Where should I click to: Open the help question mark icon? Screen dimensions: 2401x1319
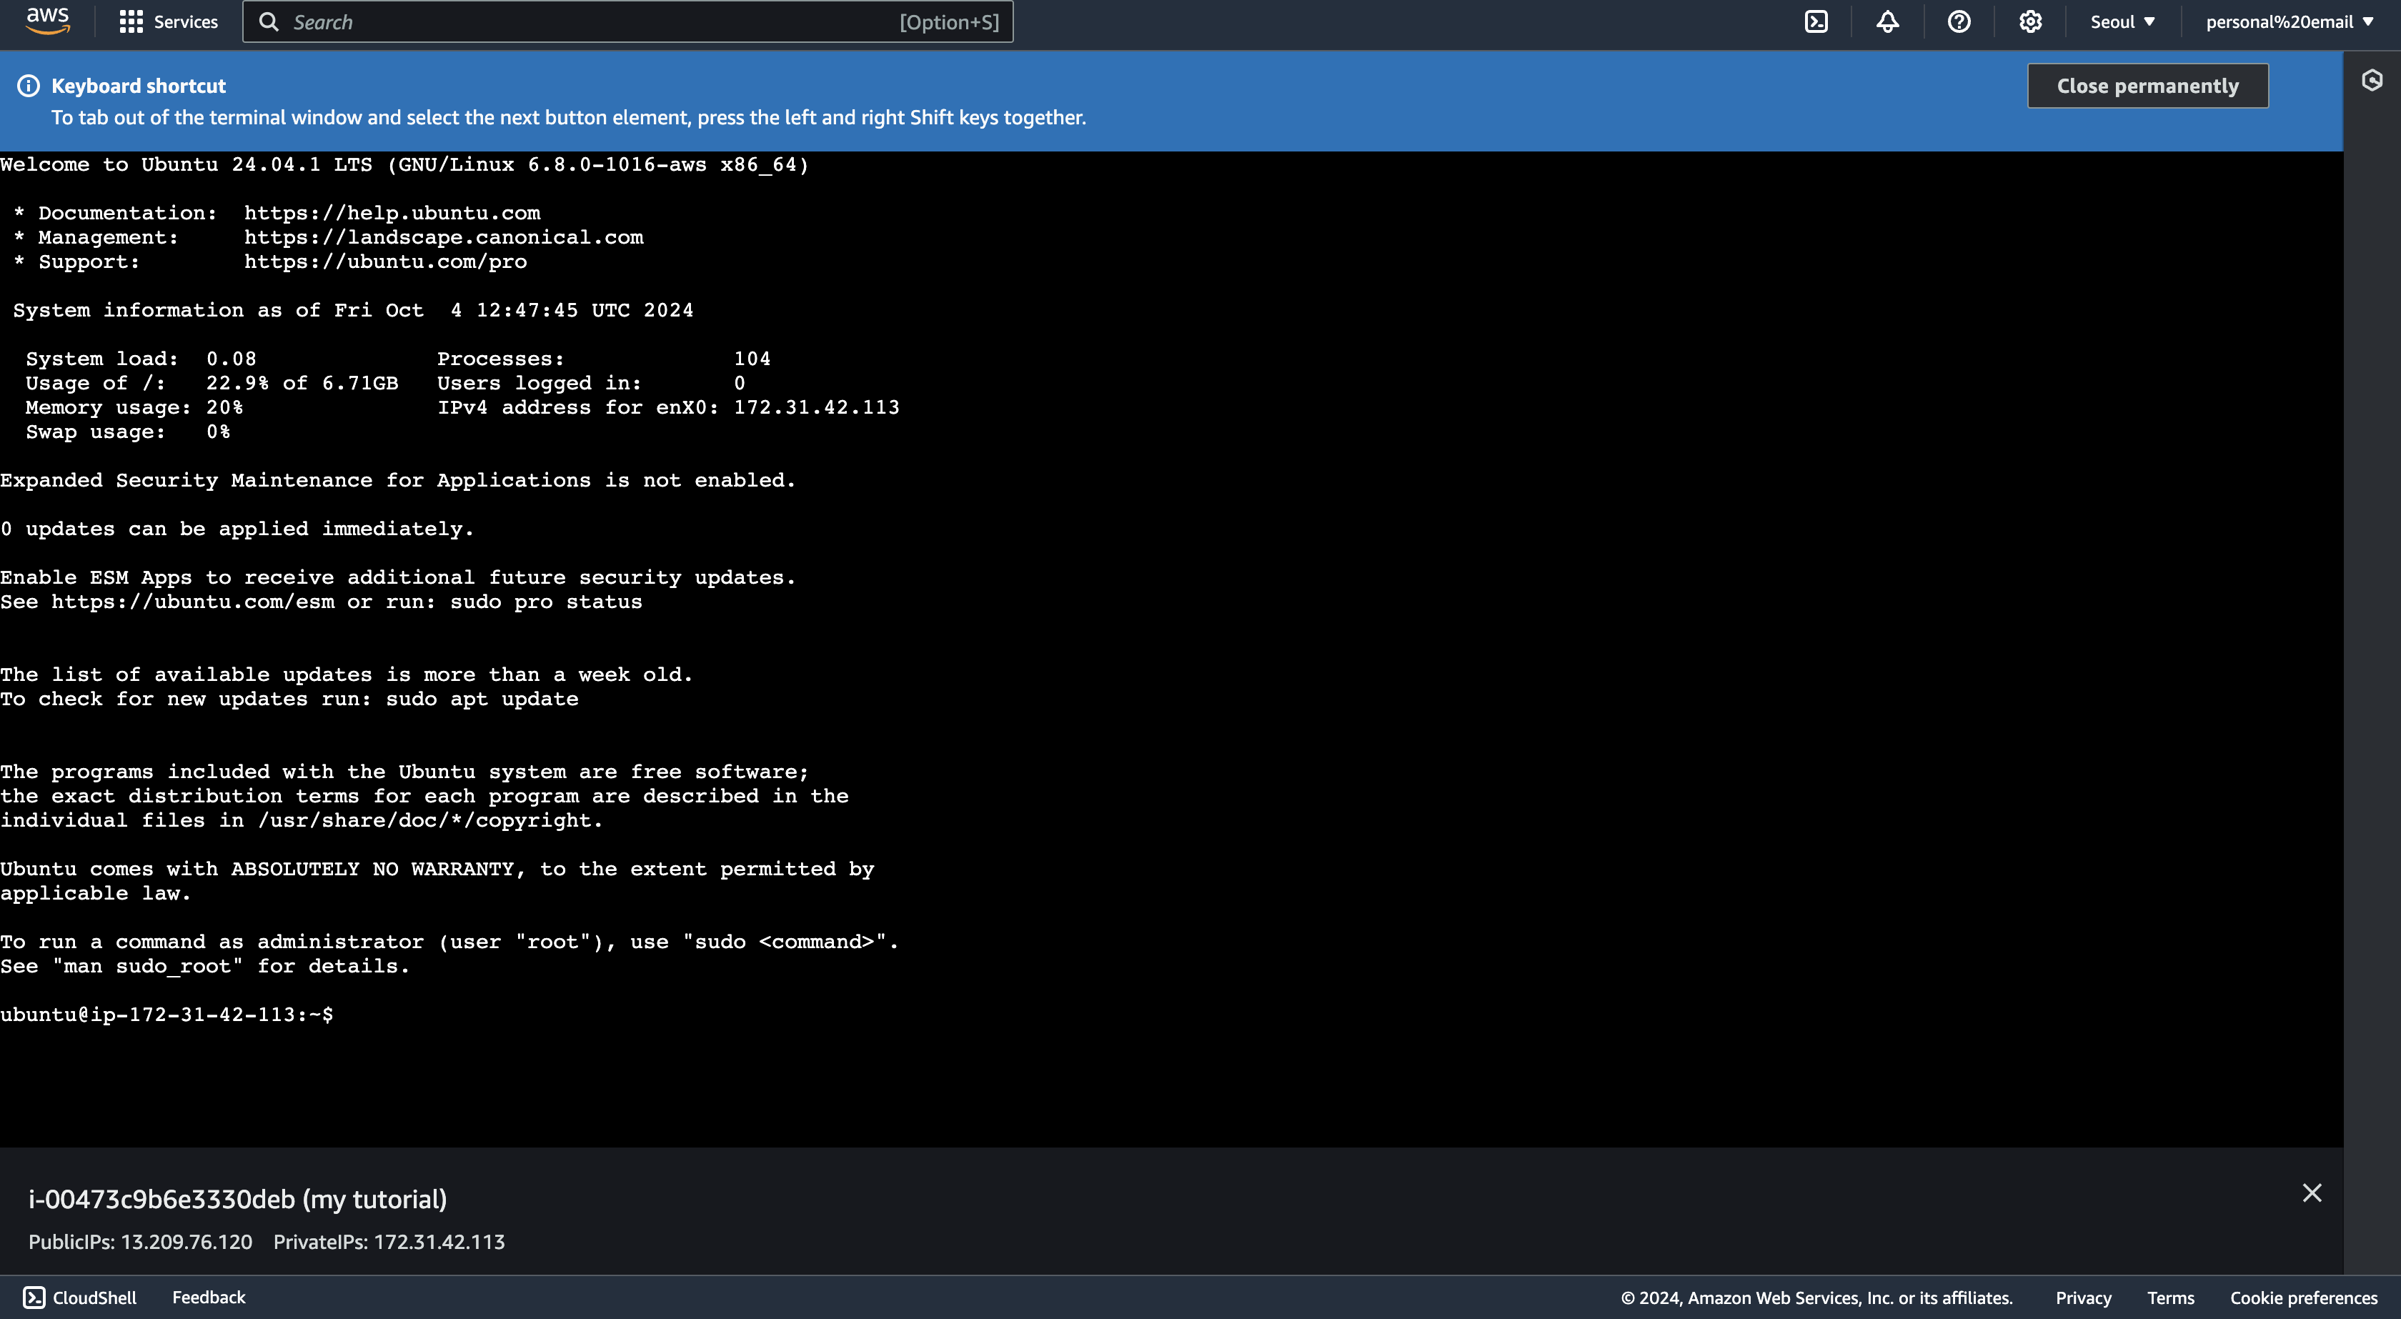click(x=1959, y=21)
